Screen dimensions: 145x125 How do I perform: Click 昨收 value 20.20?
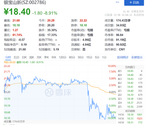tap(51, 25)
